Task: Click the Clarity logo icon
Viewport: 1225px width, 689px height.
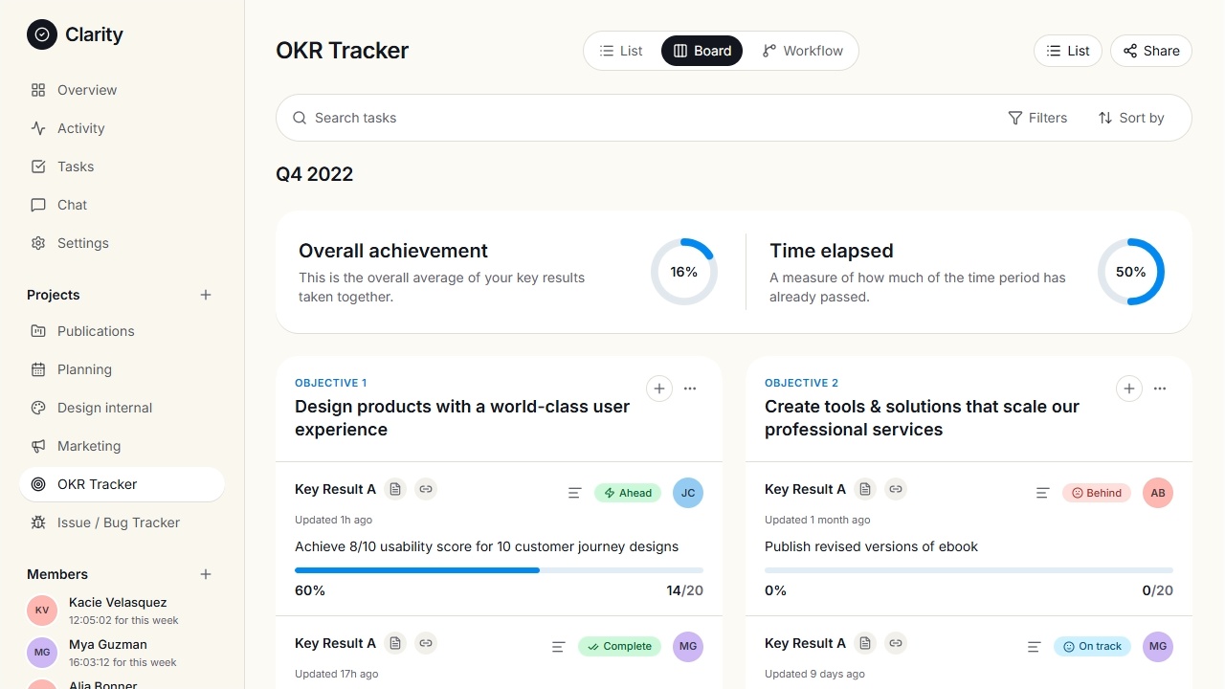Action: [x=42, y=34]
